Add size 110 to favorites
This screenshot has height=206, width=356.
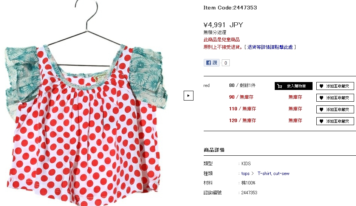point(335,110)
